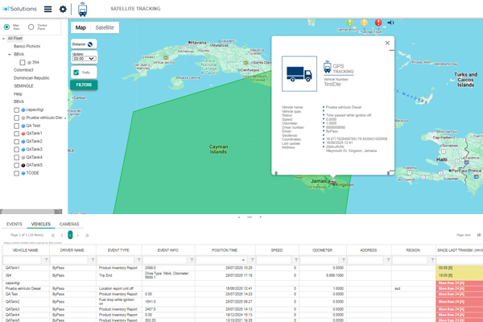This screenshot has width=483, height=322.
Task: Open the hamburger menu in header
Action: [47, 9]
